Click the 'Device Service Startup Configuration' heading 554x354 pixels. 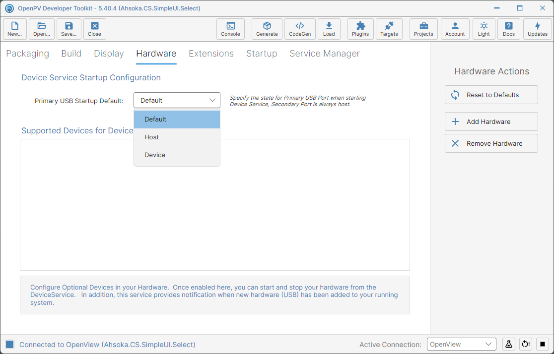(91, 78)
